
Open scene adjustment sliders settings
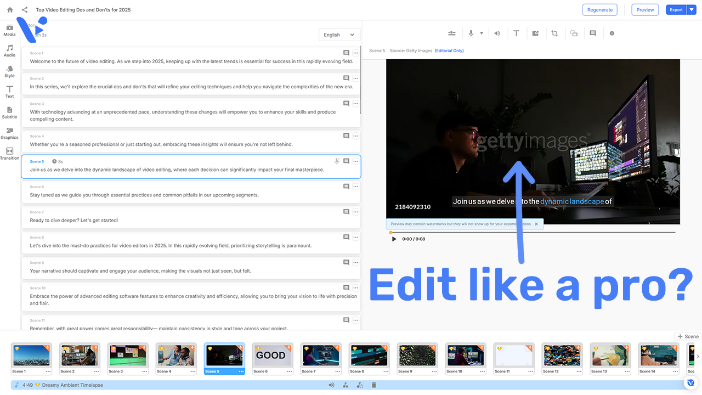tap(452, 33)
